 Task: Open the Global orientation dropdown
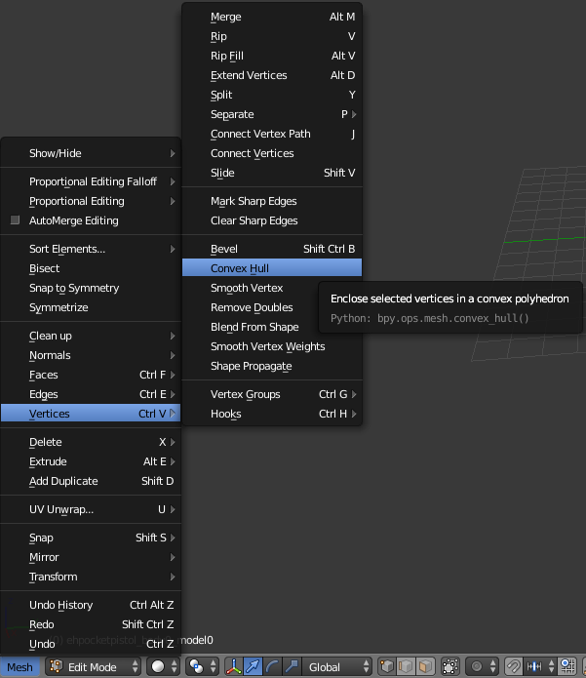click(337, 667)
